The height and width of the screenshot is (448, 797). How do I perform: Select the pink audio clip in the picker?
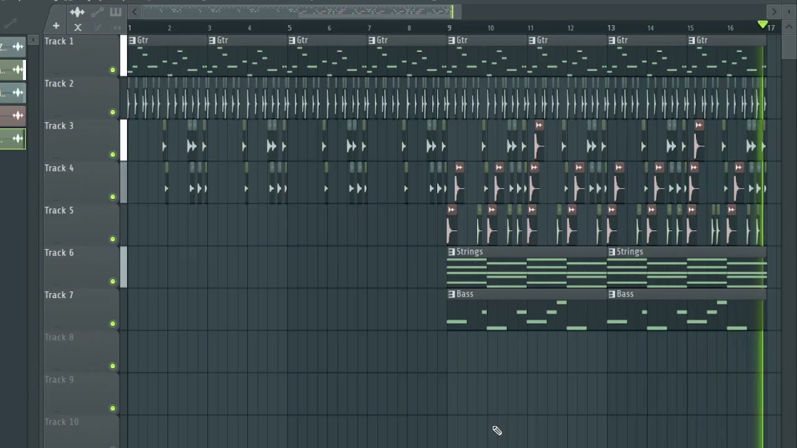pos(12,115)
